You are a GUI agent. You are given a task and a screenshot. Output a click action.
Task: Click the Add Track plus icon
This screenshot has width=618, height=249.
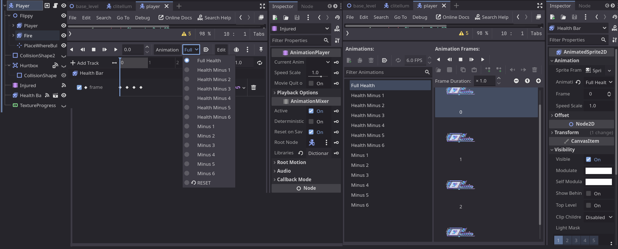click(x=73, y=63)
